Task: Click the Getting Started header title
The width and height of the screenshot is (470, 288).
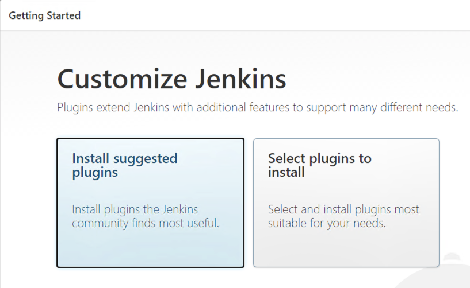Action: coord(45,15)
